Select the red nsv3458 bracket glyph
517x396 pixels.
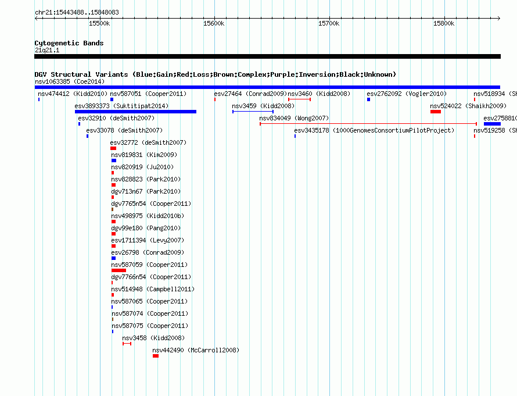tap(127, 344)
